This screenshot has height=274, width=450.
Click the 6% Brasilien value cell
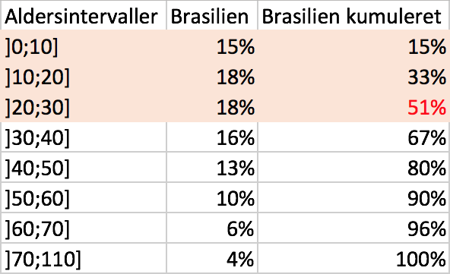212,228
